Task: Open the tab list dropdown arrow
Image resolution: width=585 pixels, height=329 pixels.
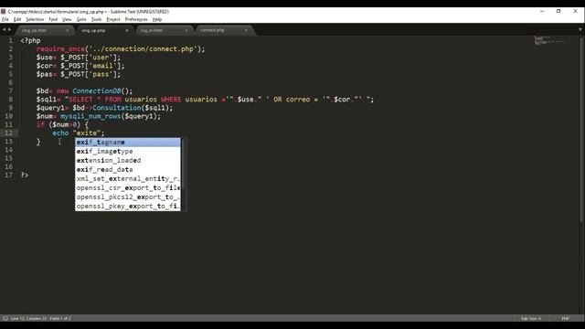Action: point(580,30)
